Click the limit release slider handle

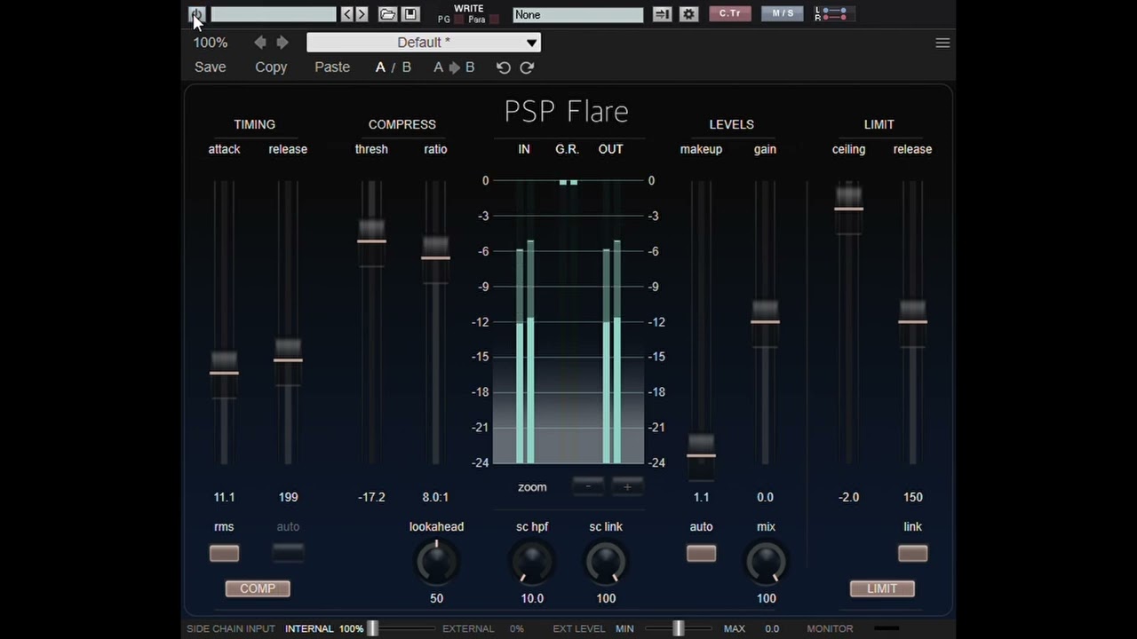coord(912,321)
